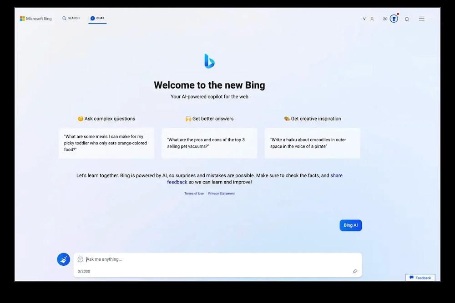Select the crocodile haiku example prompt
Viewport: 455px width, 303px height.
312,143
